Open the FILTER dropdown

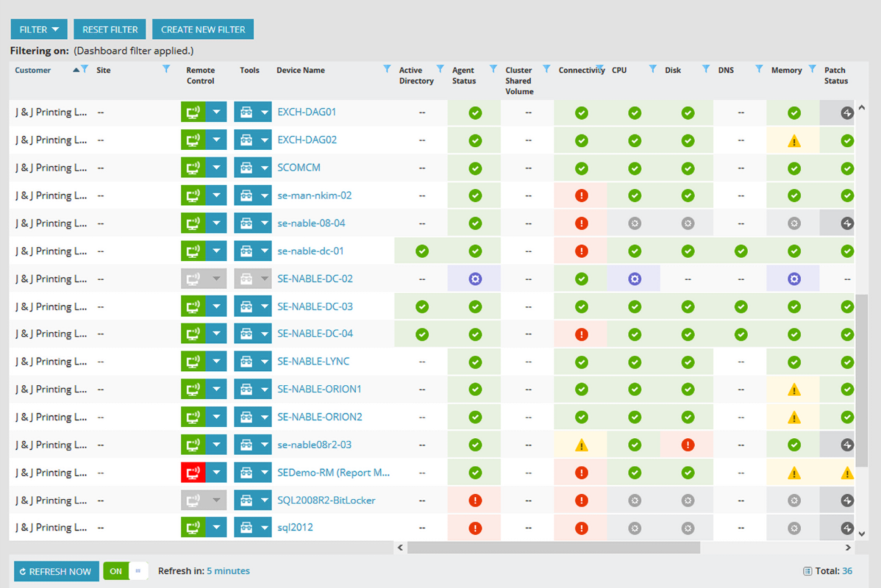point(38,29)
